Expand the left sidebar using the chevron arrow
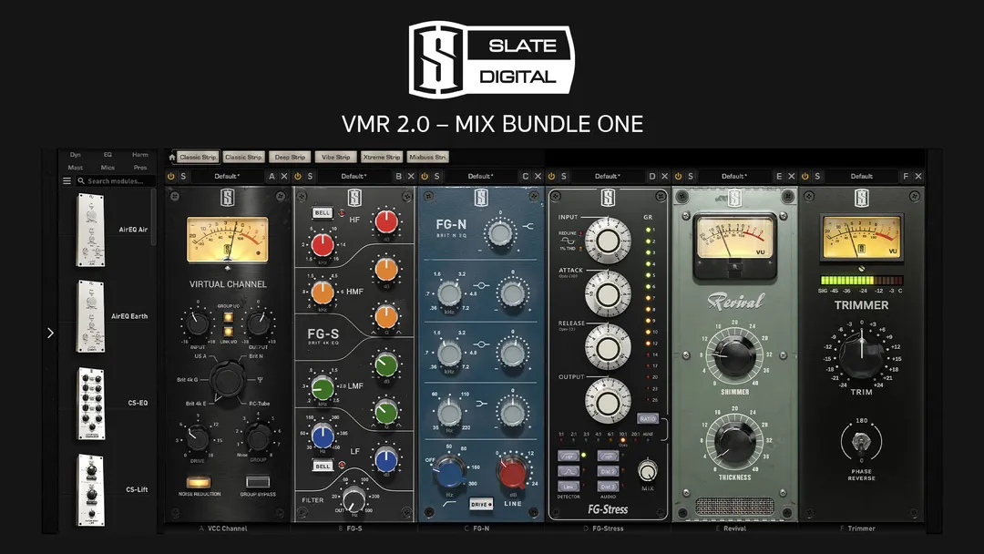Viewport: 984px width, 554px height. click(51, 333)
